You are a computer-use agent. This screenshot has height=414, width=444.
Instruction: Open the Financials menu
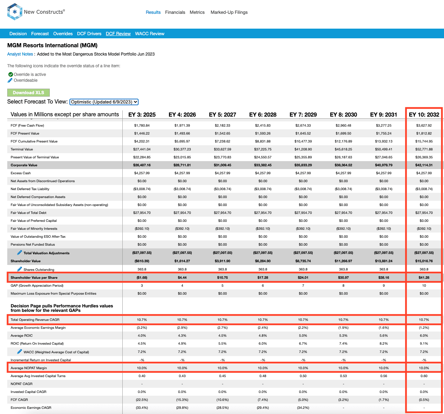point(175,12)
